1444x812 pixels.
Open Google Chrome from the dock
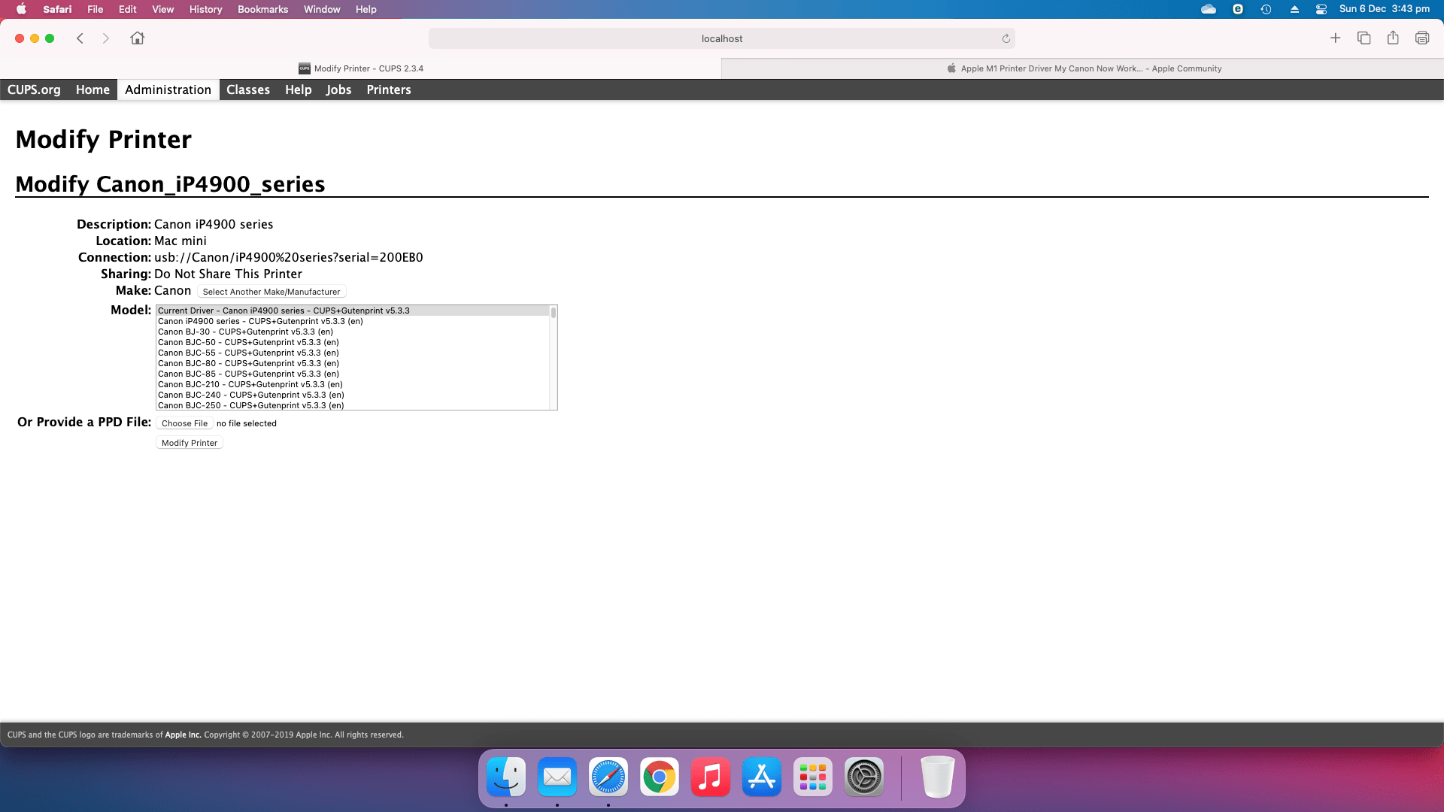point(659,777)
